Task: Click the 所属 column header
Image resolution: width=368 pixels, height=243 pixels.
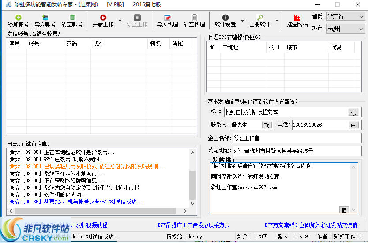Action: coord(181,44)
